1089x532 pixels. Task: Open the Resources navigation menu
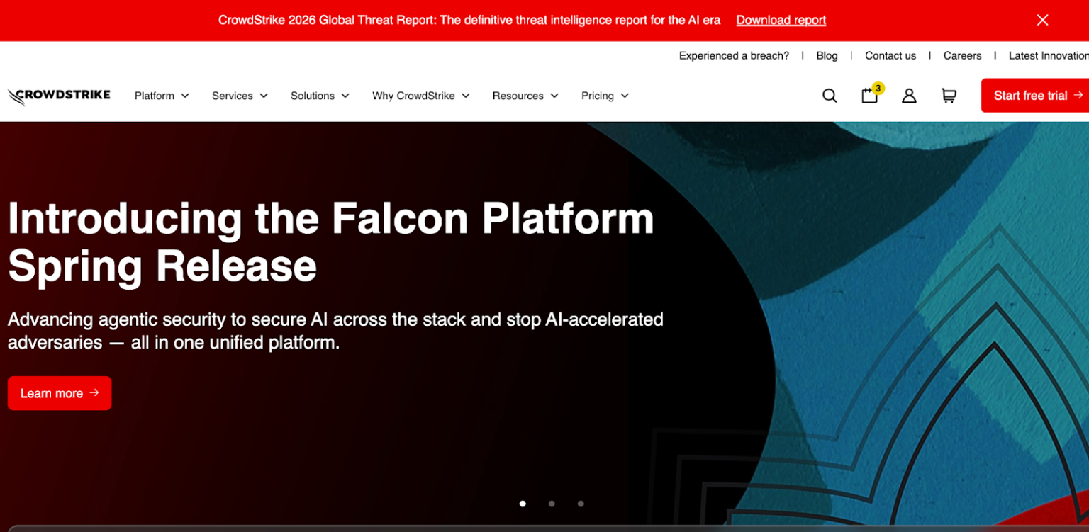point(525,96)
